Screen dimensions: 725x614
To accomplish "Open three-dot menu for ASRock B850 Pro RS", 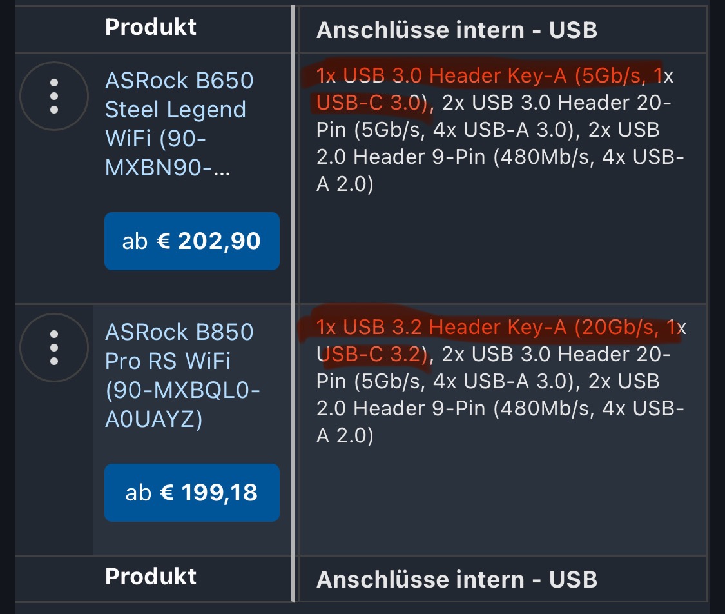I will (53, 348).
